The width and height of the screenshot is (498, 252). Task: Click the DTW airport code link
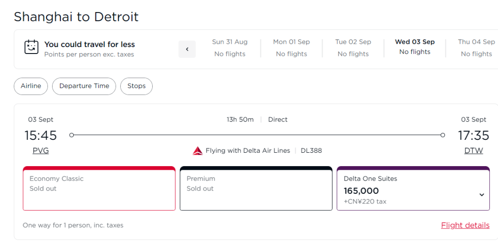[x=474, y=150]
